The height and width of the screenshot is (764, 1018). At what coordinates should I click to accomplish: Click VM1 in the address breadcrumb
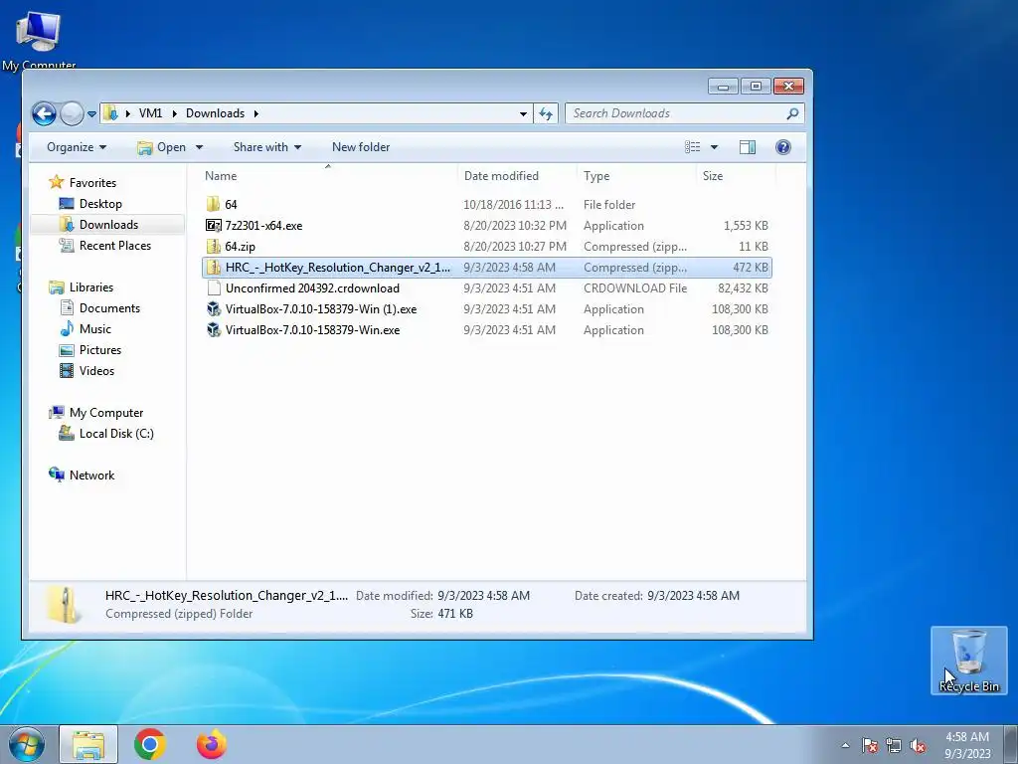pos(151,113)
